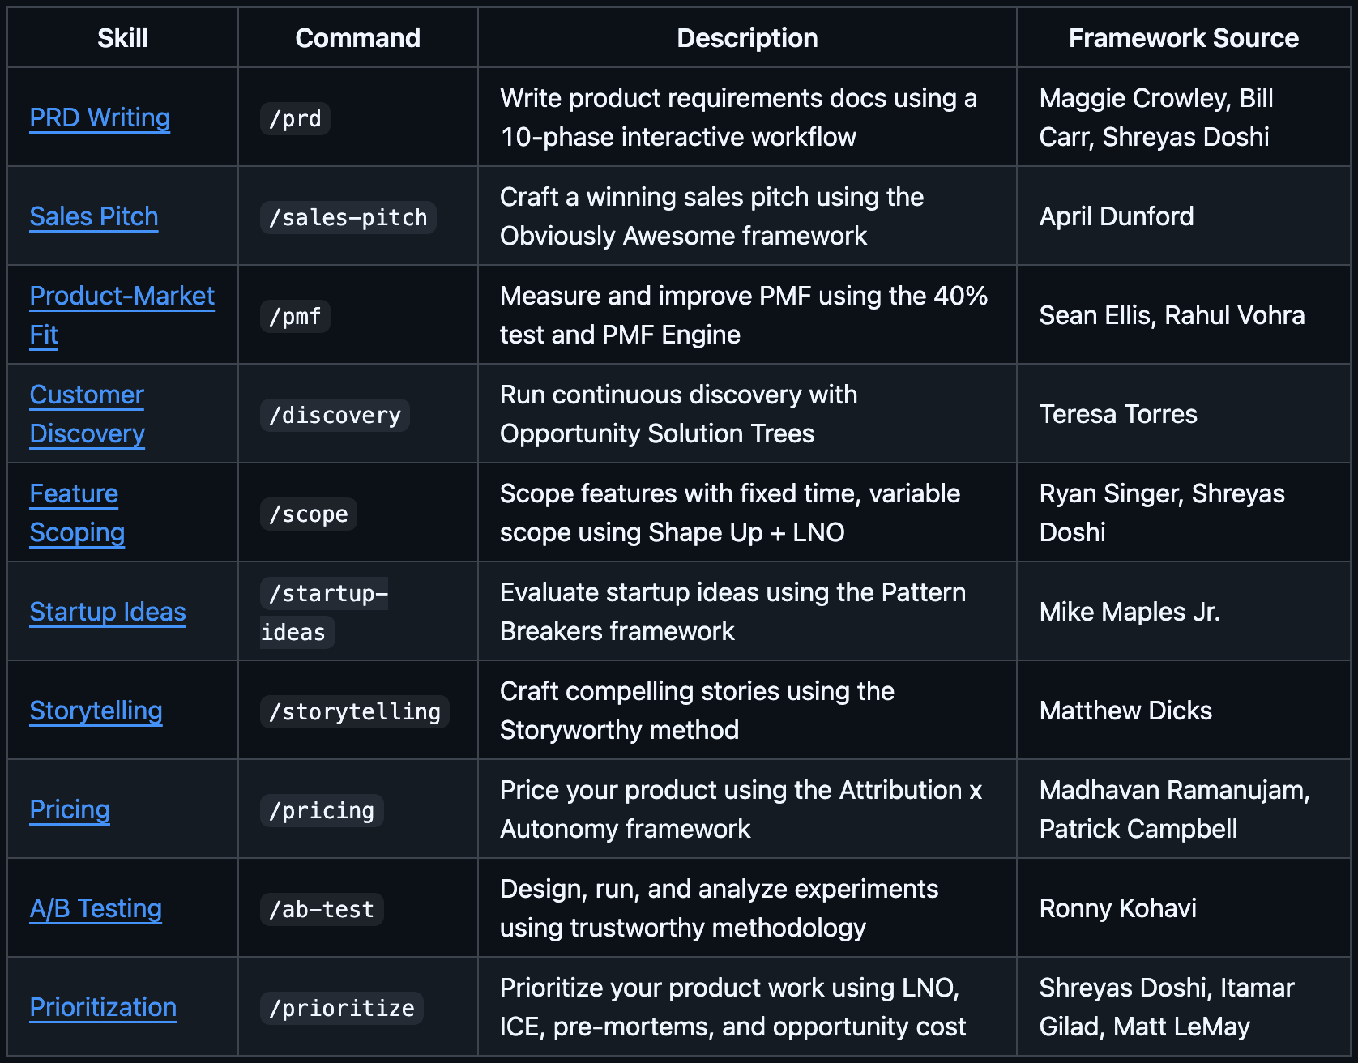Follow the Product-Market Fit link
The width and height of the screenshot is (1358, 1063).
click(x=122, y=297)
